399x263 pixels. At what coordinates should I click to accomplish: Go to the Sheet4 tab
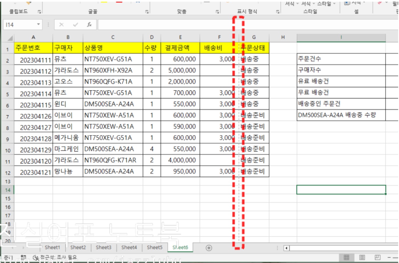[129, 247]
